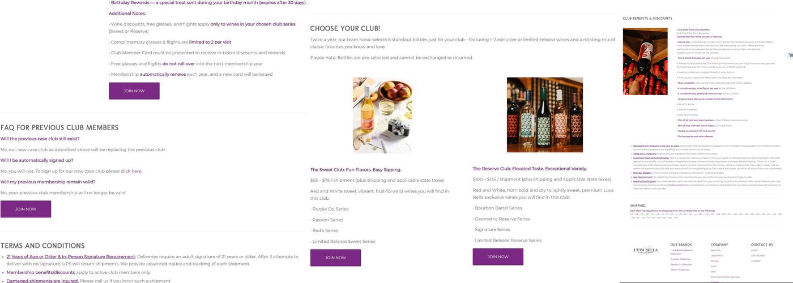Viewport: 793px width, 283px height.
Task: Join the Reserve Club with JOIN NOW
Action: click(498, 256)
